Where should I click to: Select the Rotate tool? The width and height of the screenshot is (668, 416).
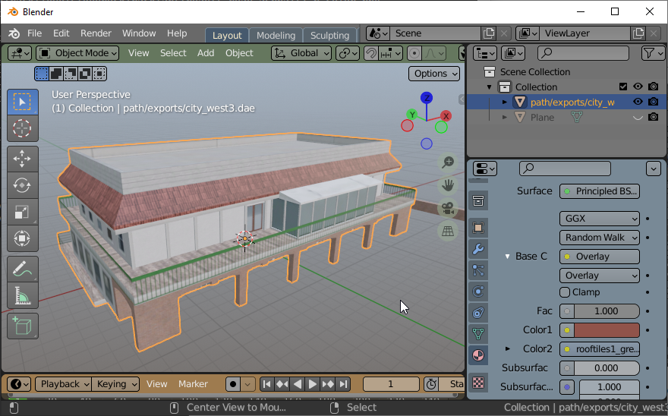[x=22, y=185]
